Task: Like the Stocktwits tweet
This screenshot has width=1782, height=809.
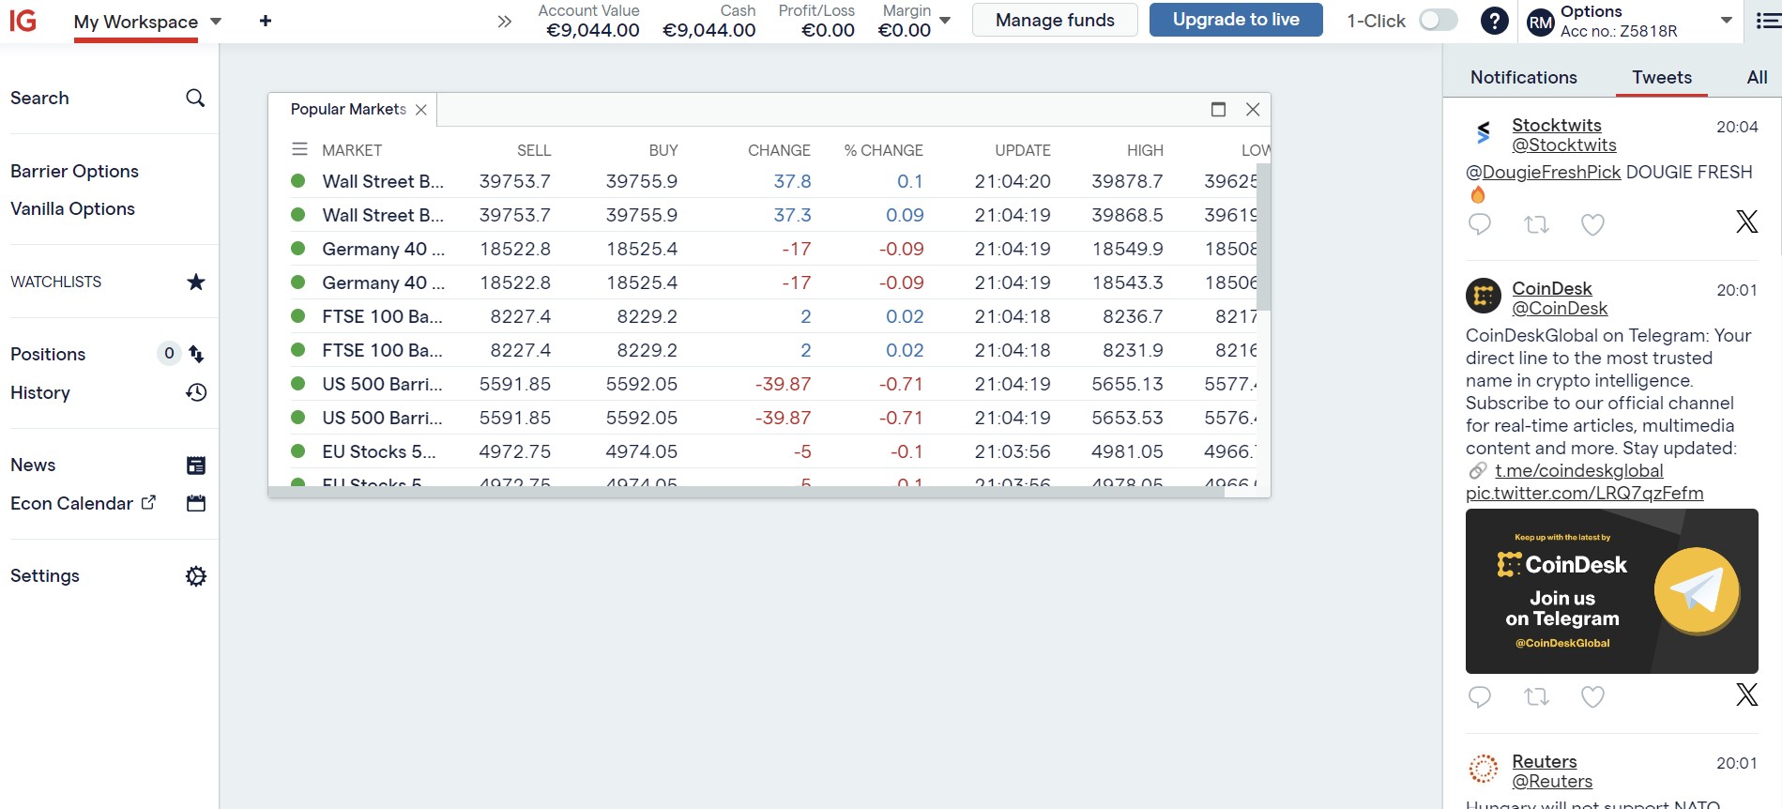Action: click(1592, 224)
